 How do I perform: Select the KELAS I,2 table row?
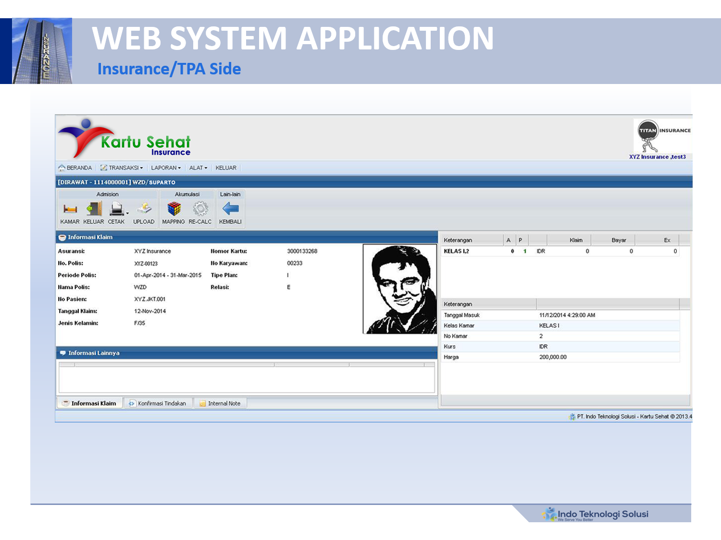pos(457,252)
